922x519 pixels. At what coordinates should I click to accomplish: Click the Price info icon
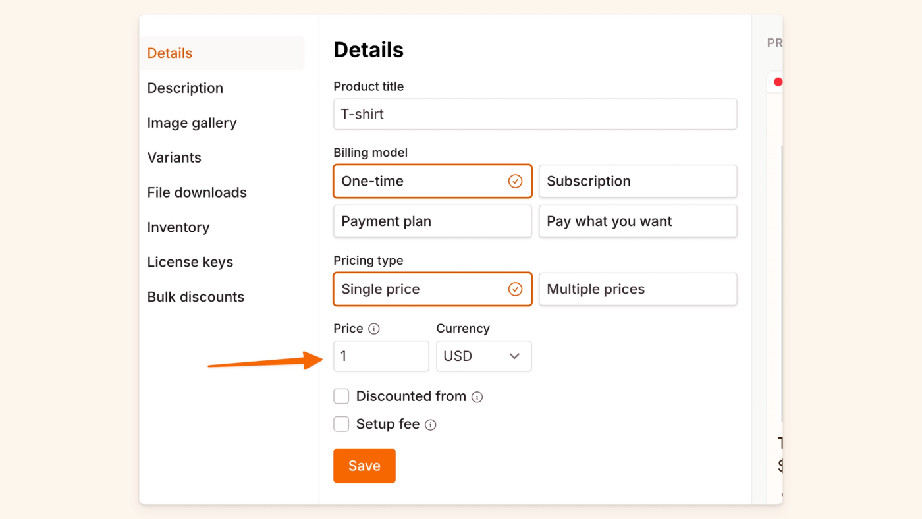[374, 329]
